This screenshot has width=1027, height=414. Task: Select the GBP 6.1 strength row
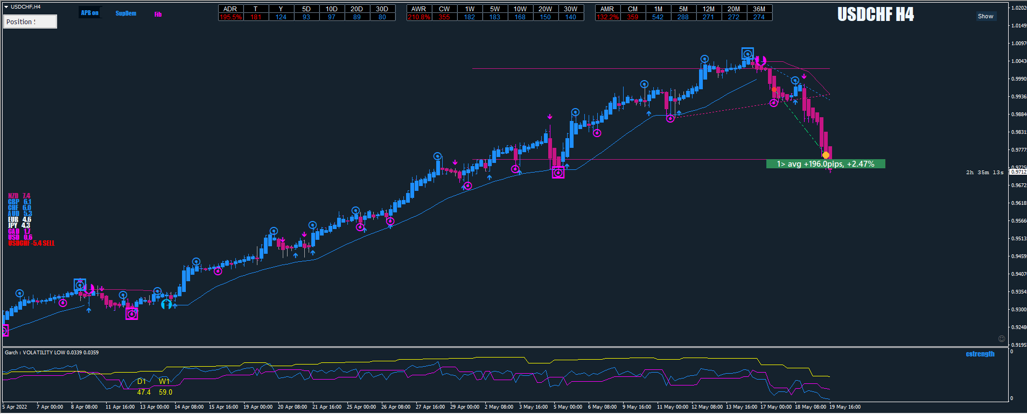(20, 202)
